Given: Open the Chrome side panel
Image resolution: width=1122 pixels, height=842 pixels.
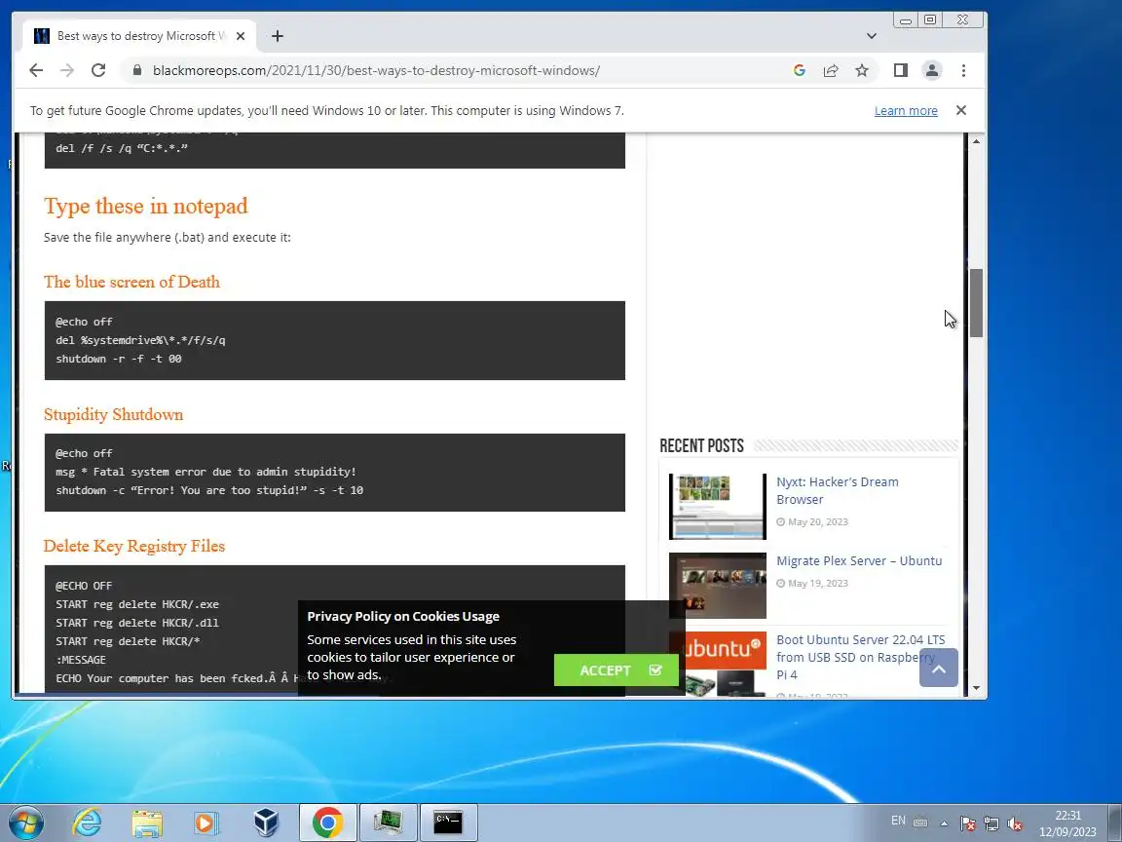Looking at the screenshot, I should click(900, 70).
